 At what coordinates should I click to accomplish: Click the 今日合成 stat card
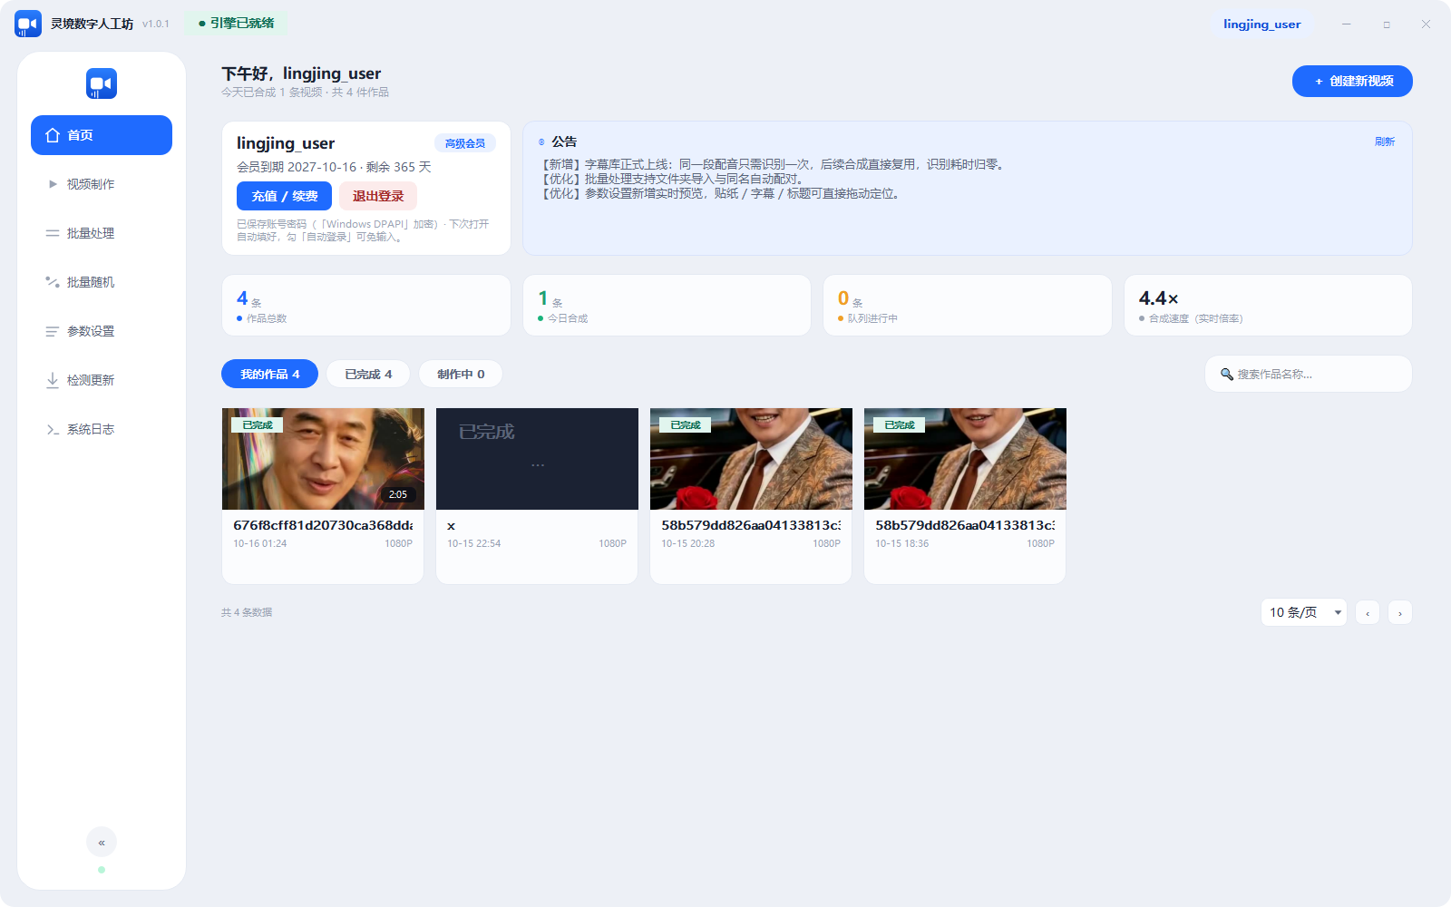(x=667, y=306)
